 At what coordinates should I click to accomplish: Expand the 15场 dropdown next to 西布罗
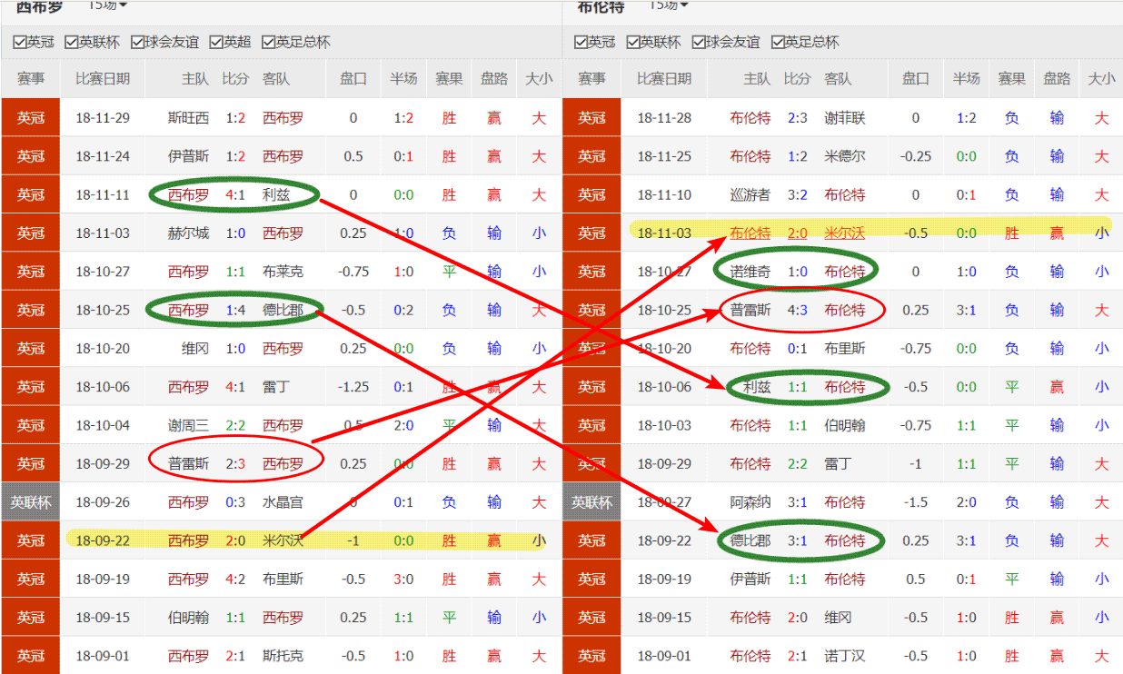point(108,5)
